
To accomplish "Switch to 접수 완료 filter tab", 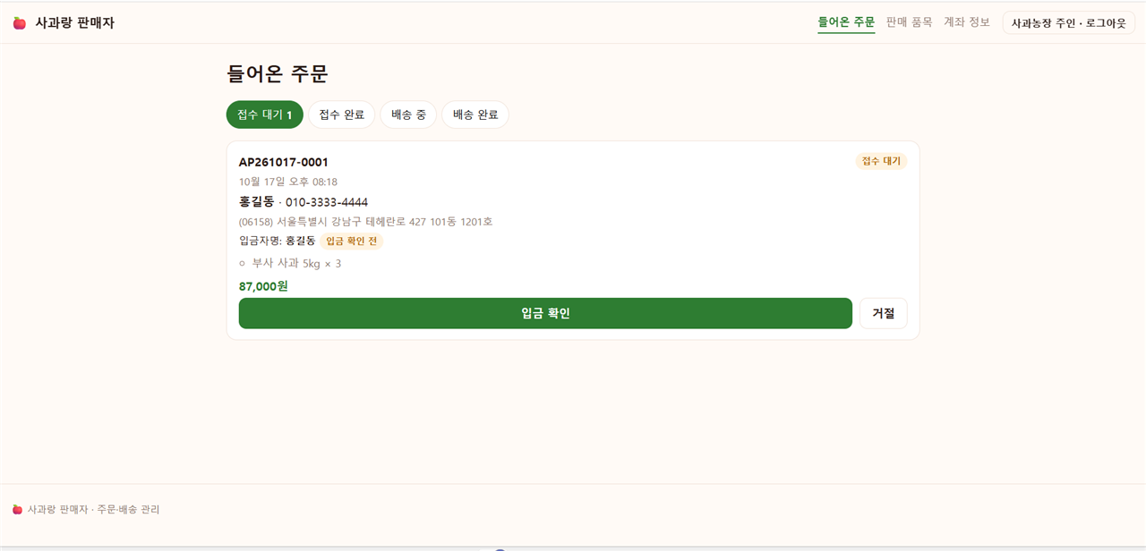I will (x=342, y=114).
